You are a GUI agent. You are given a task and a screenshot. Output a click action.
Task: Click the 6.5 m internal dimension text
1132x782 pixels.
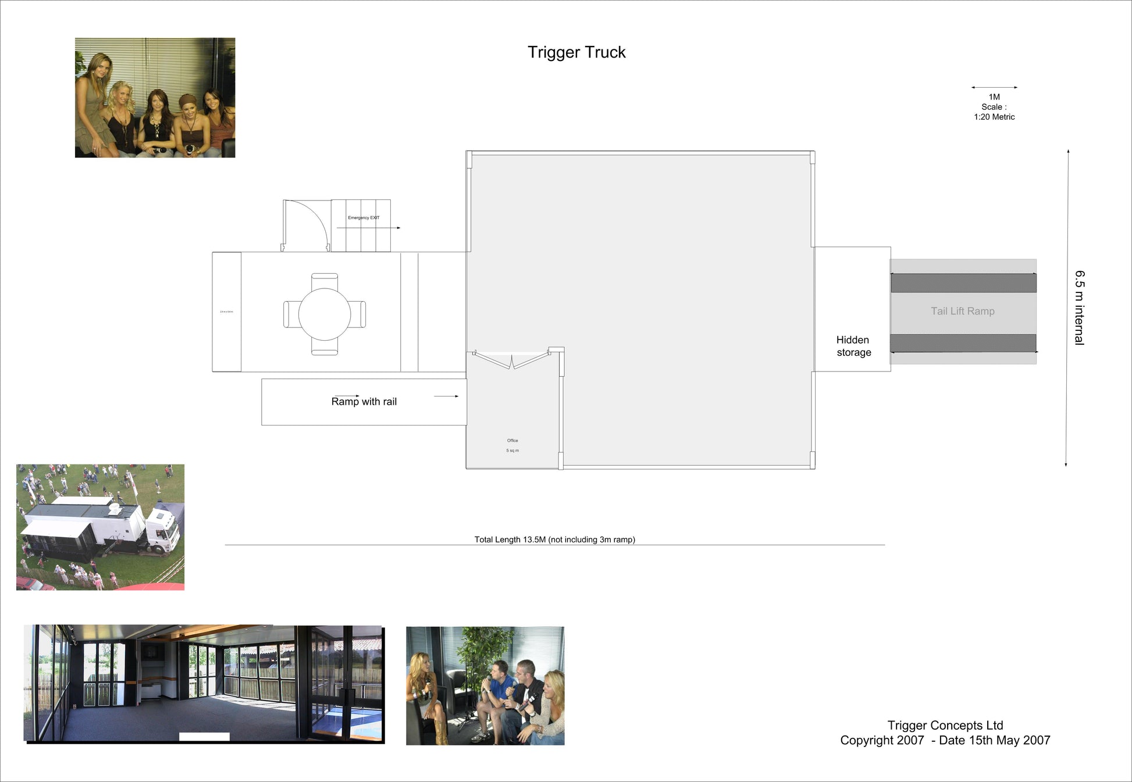point(1079,308)
